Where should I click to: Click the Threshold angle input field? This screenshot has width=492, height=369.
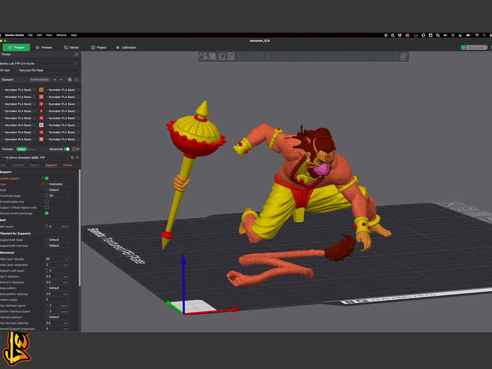[x=57, y=196]
